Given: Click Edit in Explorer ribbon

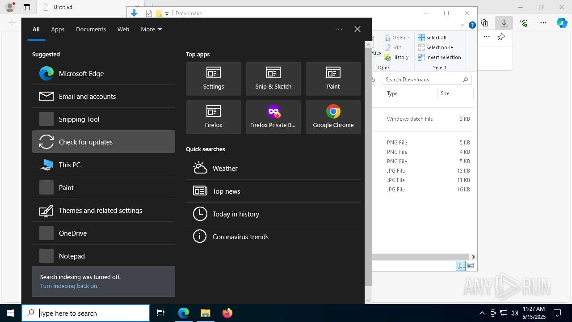Looking at the screenshot, I should coord(393,47).
